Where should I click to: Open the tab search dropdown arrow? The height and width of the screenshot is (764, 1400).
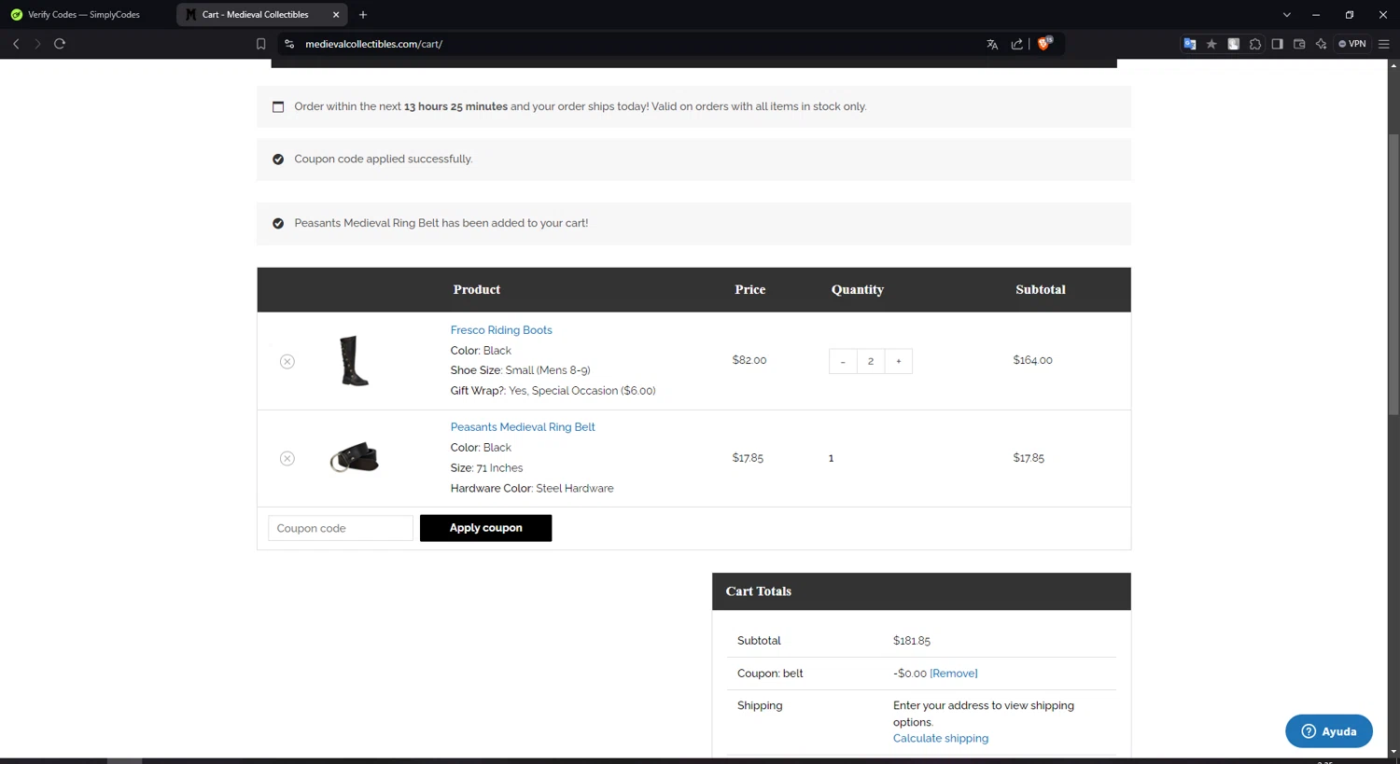(1287, 15)
